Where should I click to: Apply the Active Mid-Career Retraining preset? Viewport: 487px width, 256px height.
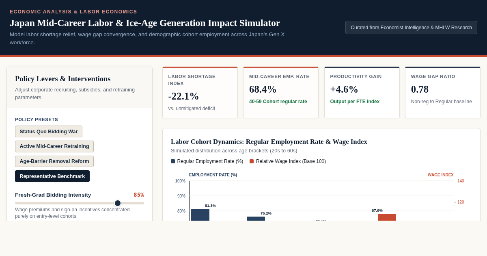coord(54,146)
